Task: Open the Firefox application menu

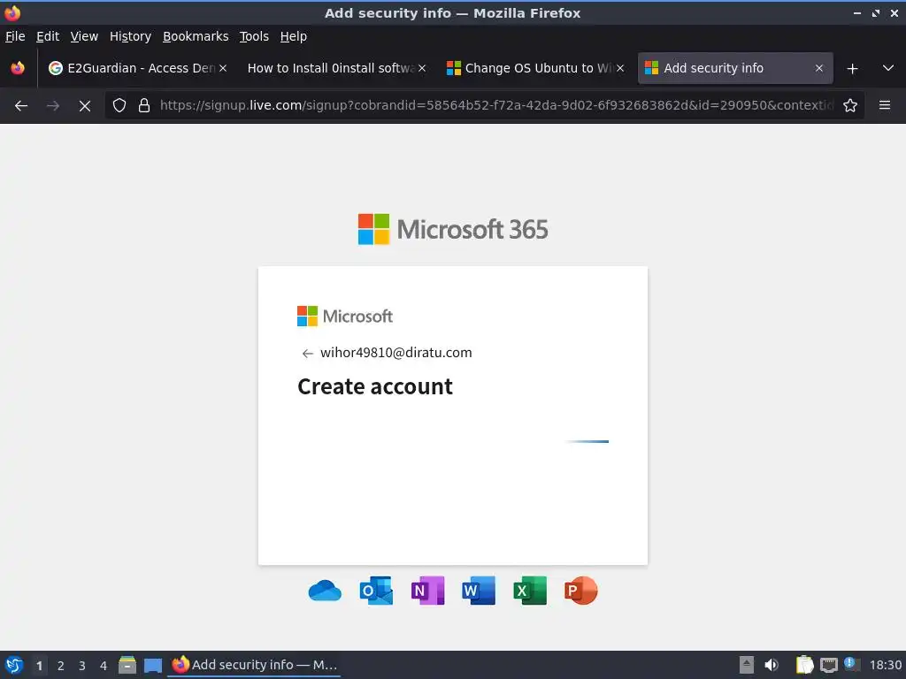Action: coord(885,106)
